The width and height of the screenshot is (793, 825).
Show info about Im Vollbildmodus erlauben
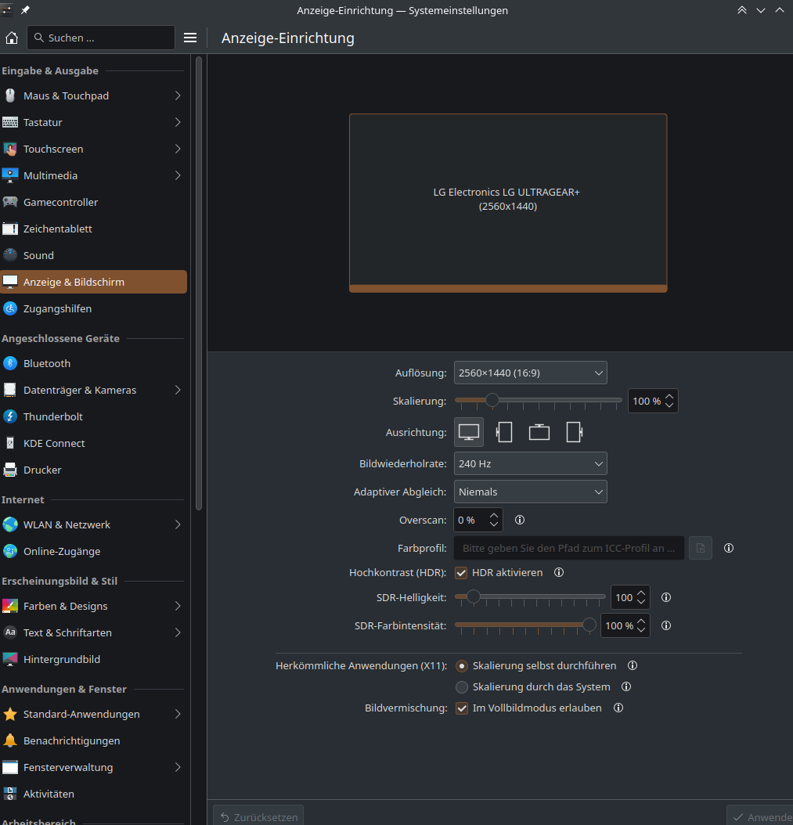tap(618, 708)
